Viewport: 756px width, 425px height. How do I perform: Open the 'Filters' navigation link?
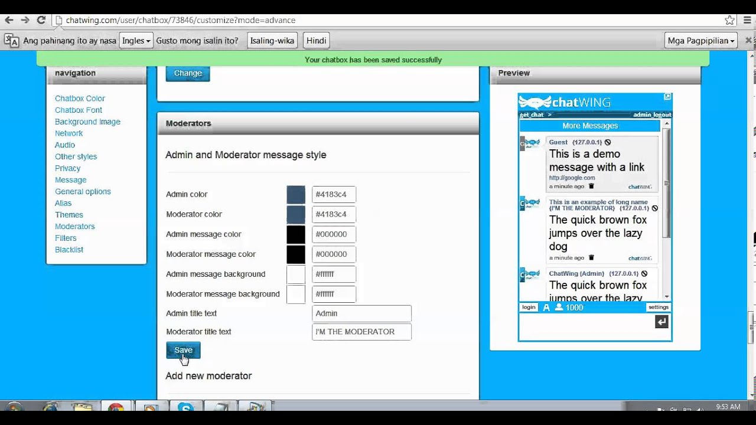[66, 238]
